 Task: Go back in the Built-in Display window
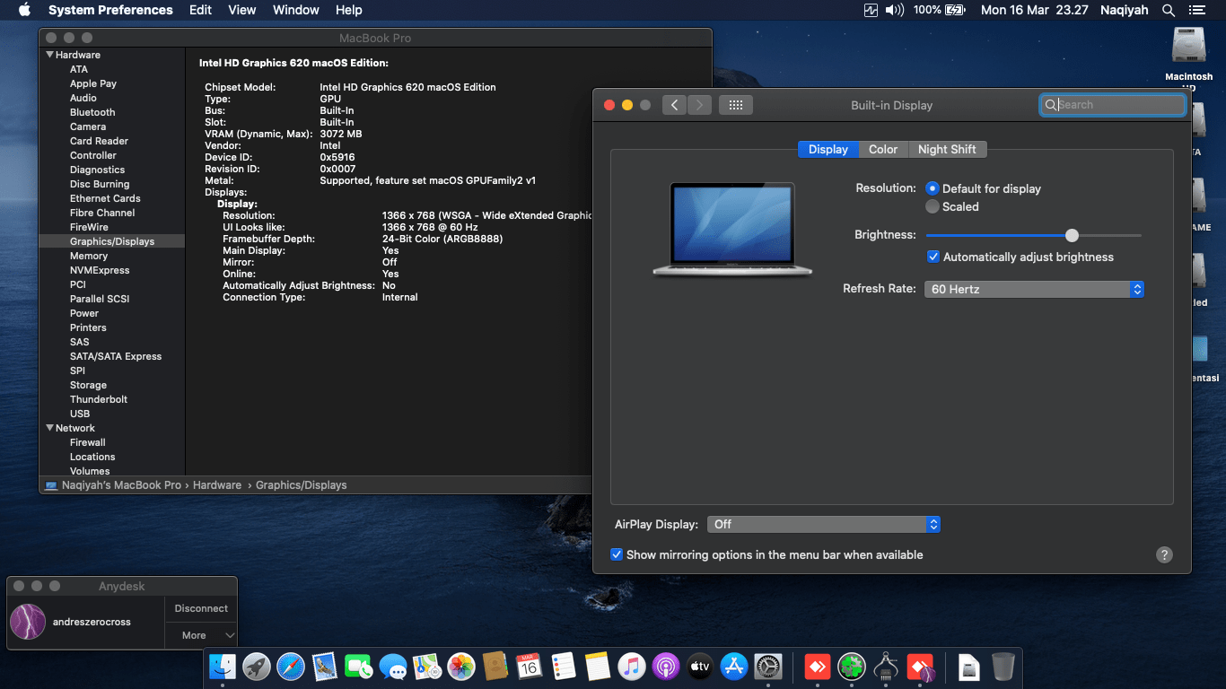click(x=675, y=105)
